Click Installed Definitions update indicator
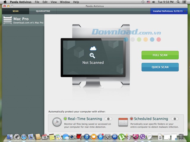 pos(170,11)
